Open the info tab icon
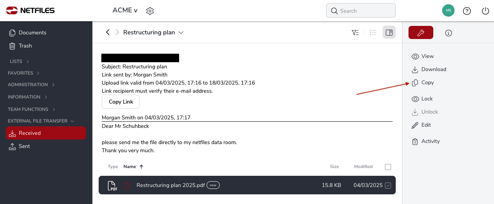The width and height of the screenshot is (494, 204). click(448, 33)
